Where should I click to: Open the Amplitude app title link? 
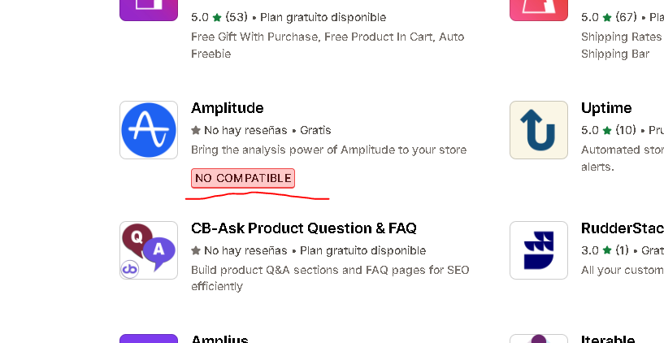[227, 108]
